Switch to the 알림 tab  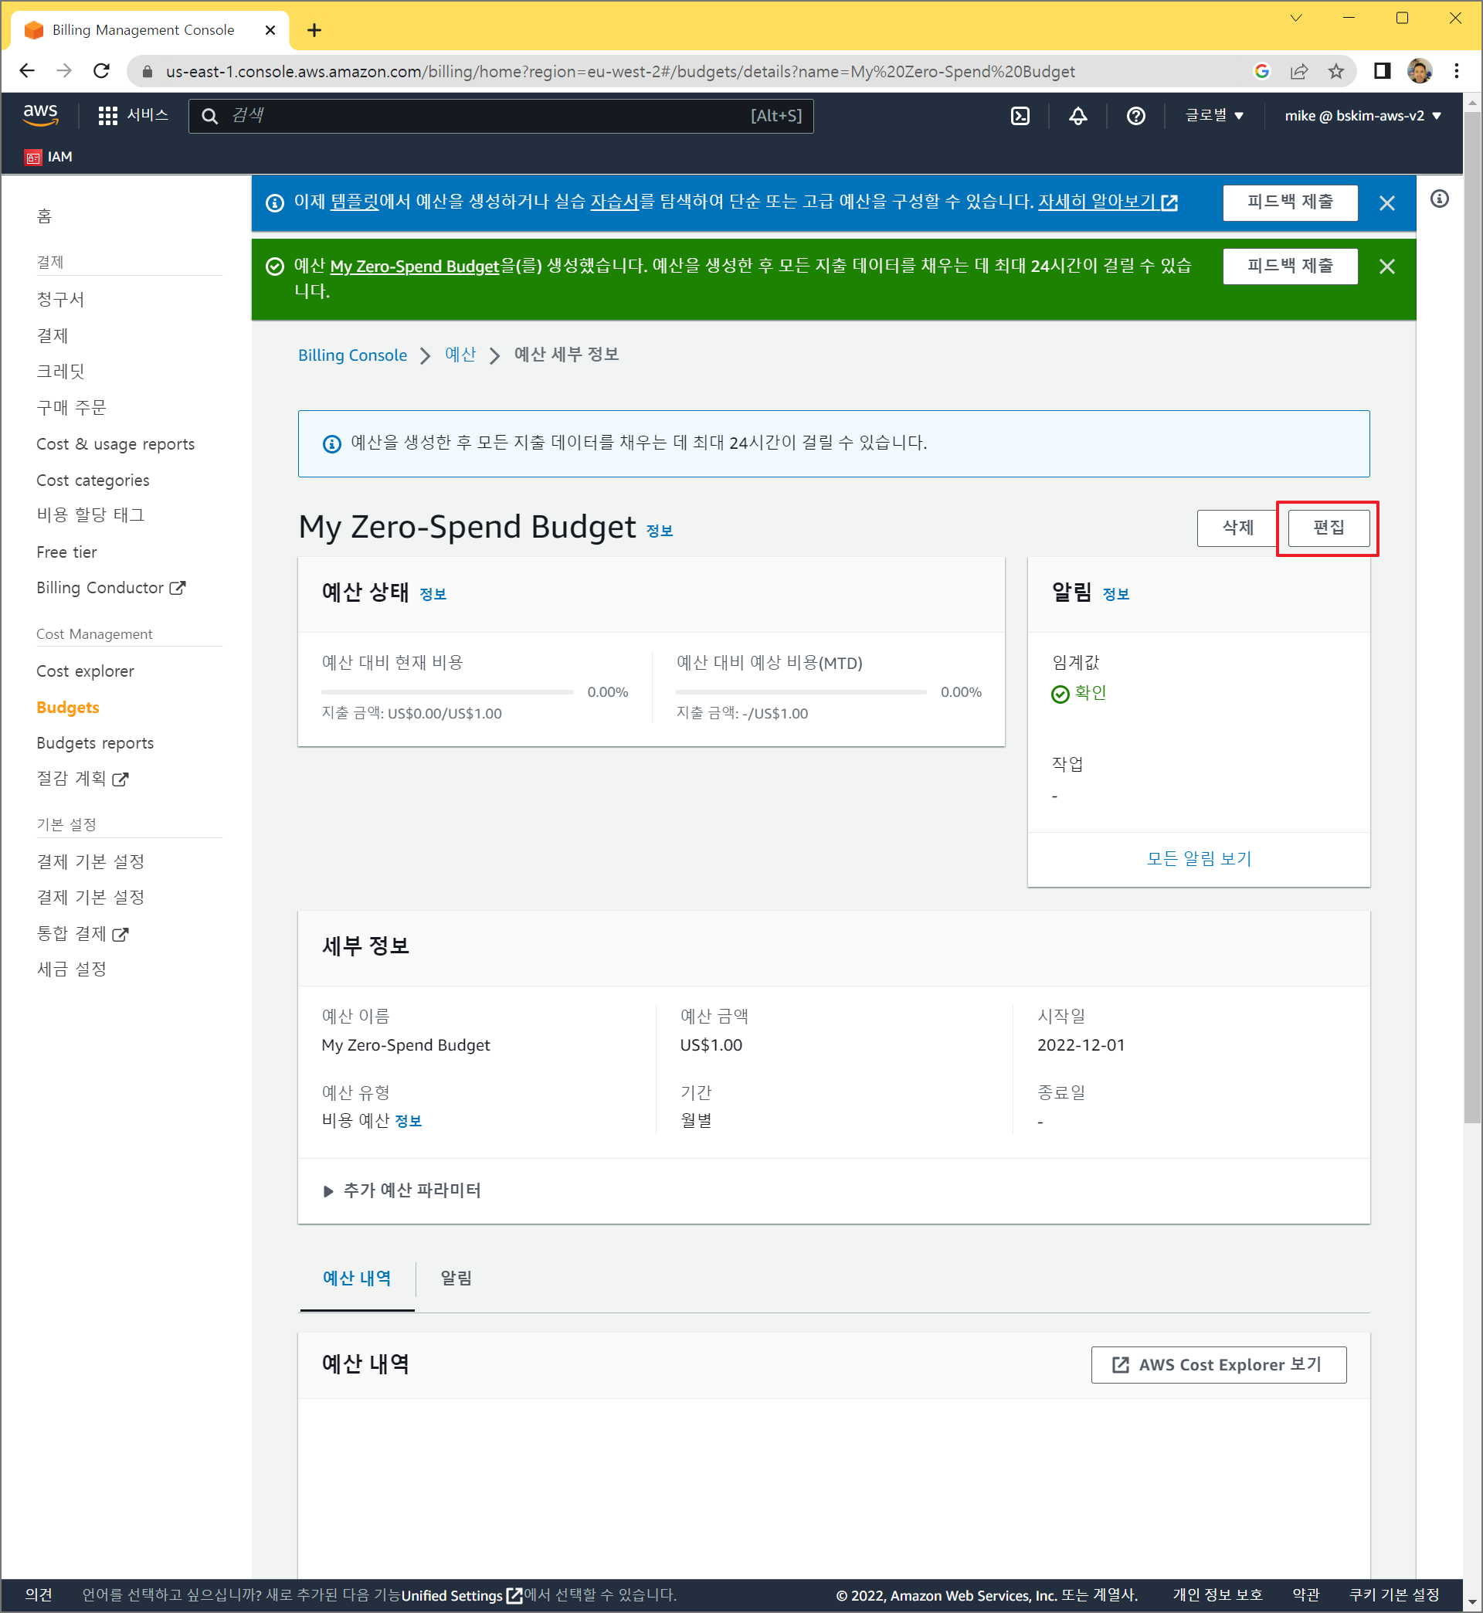(x=456, y=1279)
